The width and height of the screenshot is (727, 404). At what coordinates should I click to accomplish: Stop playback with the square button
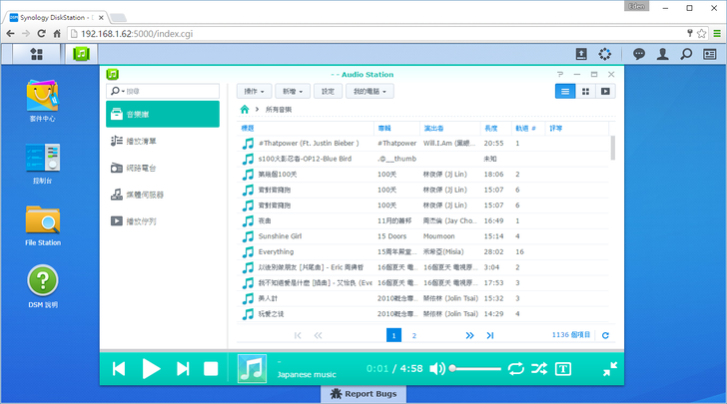pos(211,369)
